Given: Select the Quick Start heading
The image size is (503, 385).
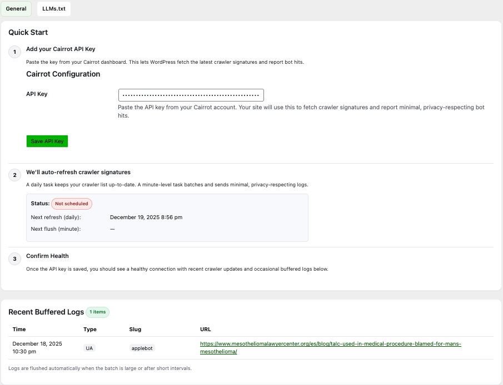Looking at the screenshot, I should [x=27, y=32].
